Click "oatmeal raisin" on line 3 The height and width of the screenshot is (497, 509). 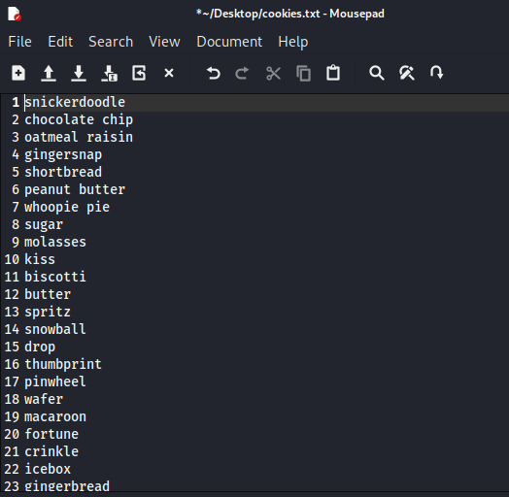click(x=79, y=137)
